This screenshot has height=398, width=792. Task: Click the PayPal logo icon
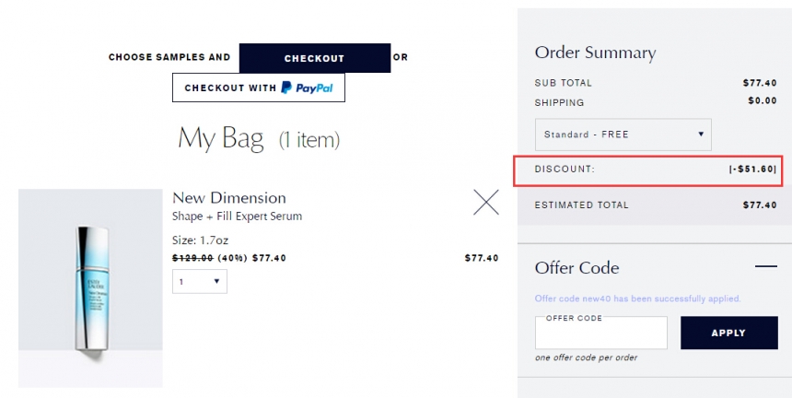307,88
